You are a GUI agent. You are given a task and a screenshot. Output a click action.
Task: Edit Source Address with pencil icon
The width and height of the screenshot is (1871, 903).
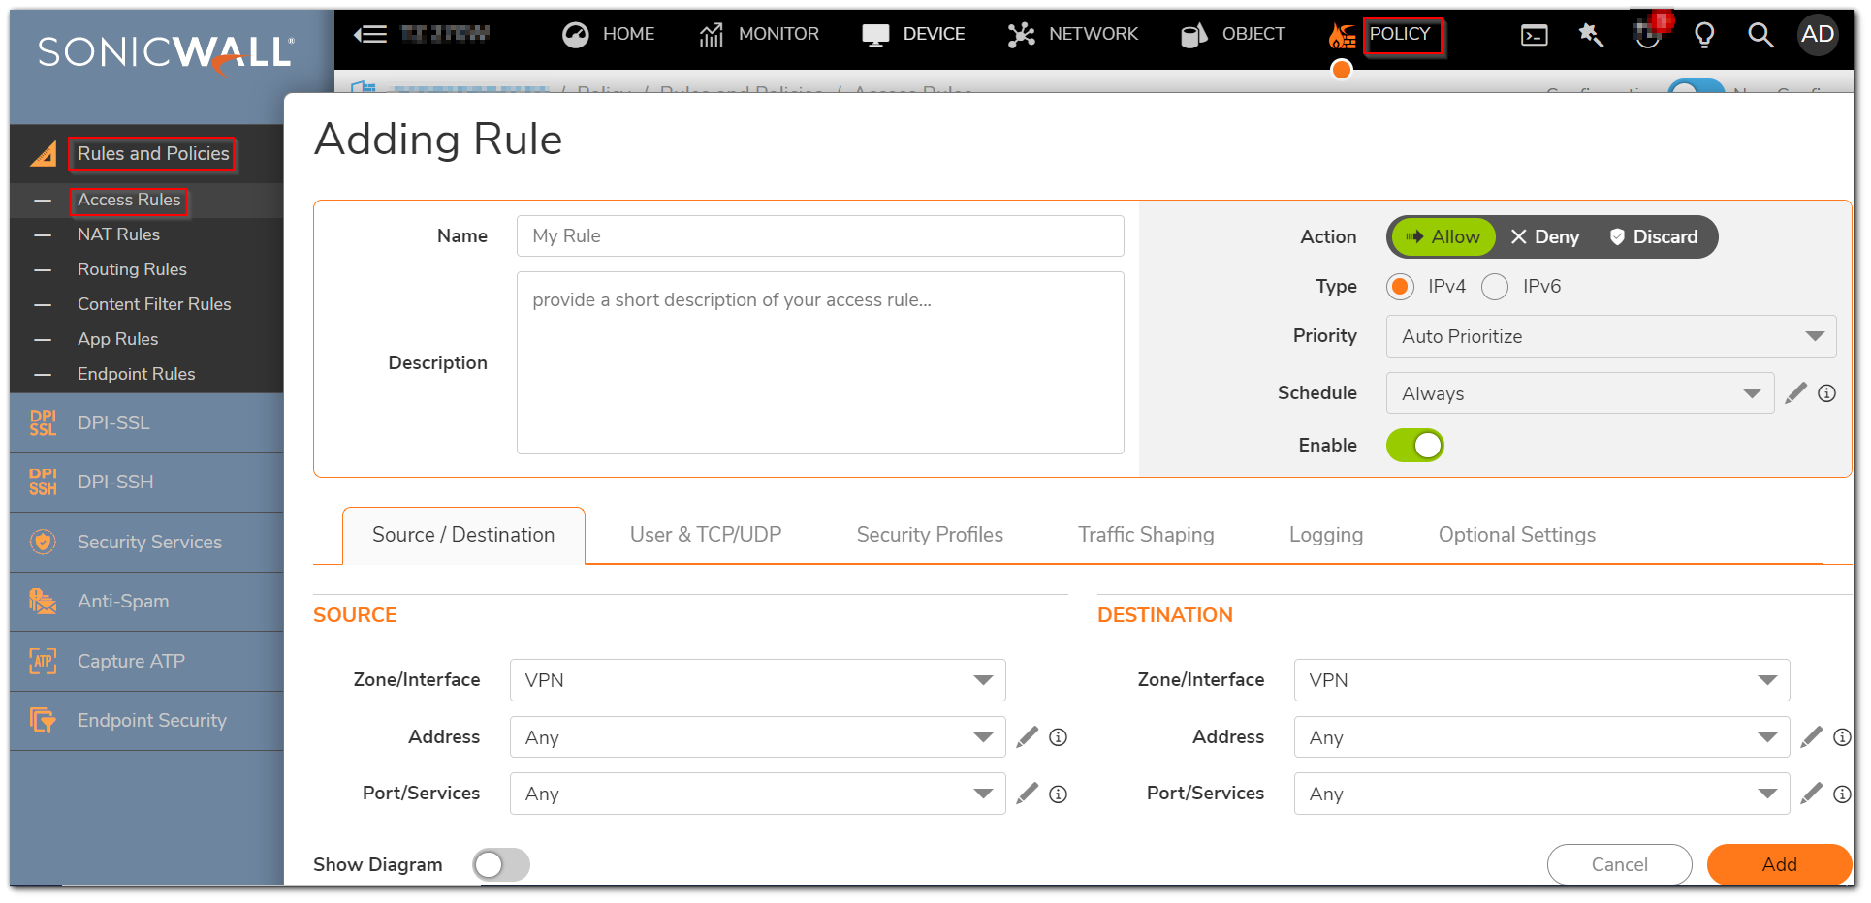(1028, 737)
